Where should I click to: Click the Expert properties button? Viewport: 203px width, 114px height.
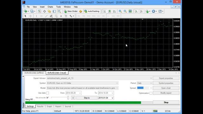tap(166, 78)
